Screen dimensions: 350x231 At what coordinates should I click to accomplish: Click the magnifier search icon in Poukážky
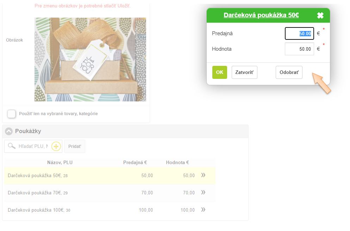[x=12, y=146]
